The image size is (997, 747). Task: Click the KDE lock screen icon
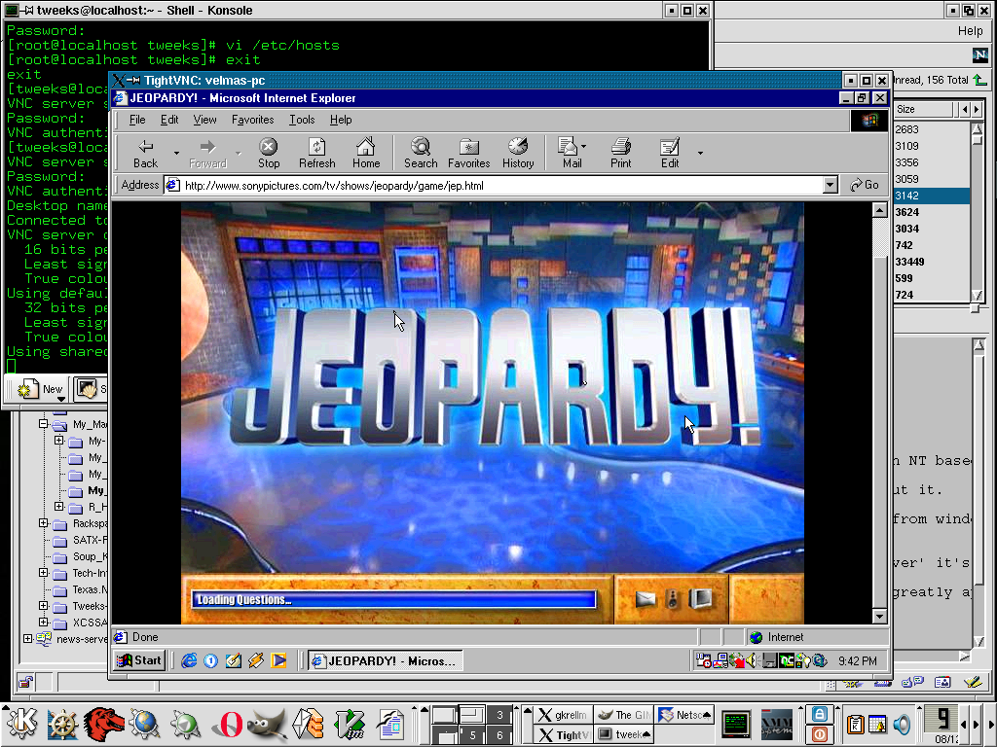tap(820, 715)
